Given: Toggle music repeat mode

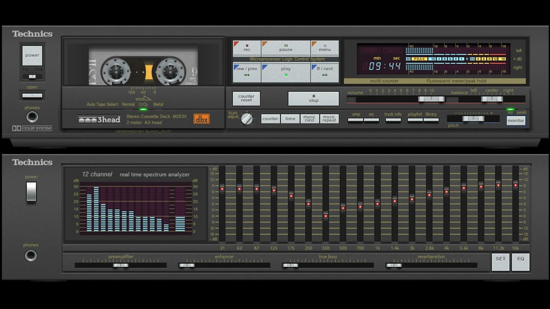Looking at the screenshot, I should pyautogui.click(x=329, y=119).
